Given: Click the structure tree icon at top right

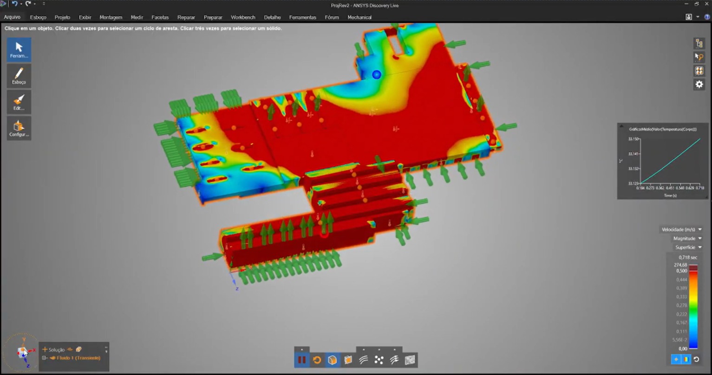Looking at the screenshot, I should coord(699,43).
